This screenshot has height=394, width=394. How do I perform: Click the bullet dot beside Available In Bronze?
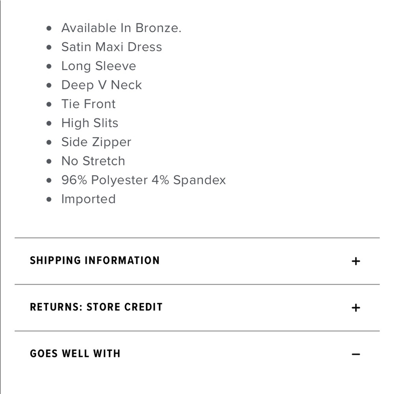[x=49, y=28]
